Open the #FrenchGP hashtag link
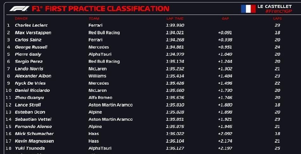 click(x=279, y=11)
